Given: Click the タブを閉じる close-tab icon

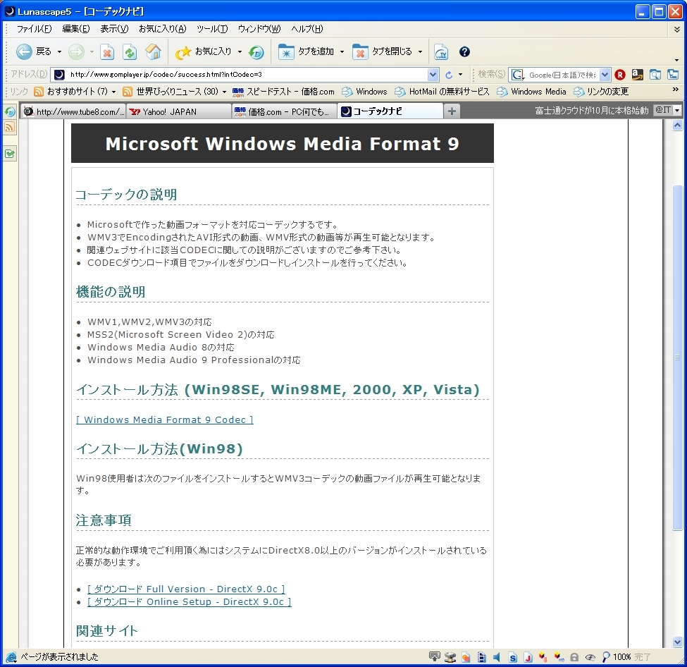Looking at the screenshot, I should click(360, 52).
